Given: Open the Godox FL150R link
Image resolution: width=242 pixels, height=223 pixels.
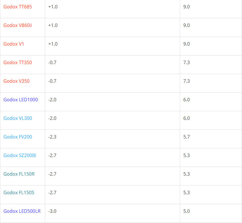Looking at the screenshot, I should click(19, 174).
